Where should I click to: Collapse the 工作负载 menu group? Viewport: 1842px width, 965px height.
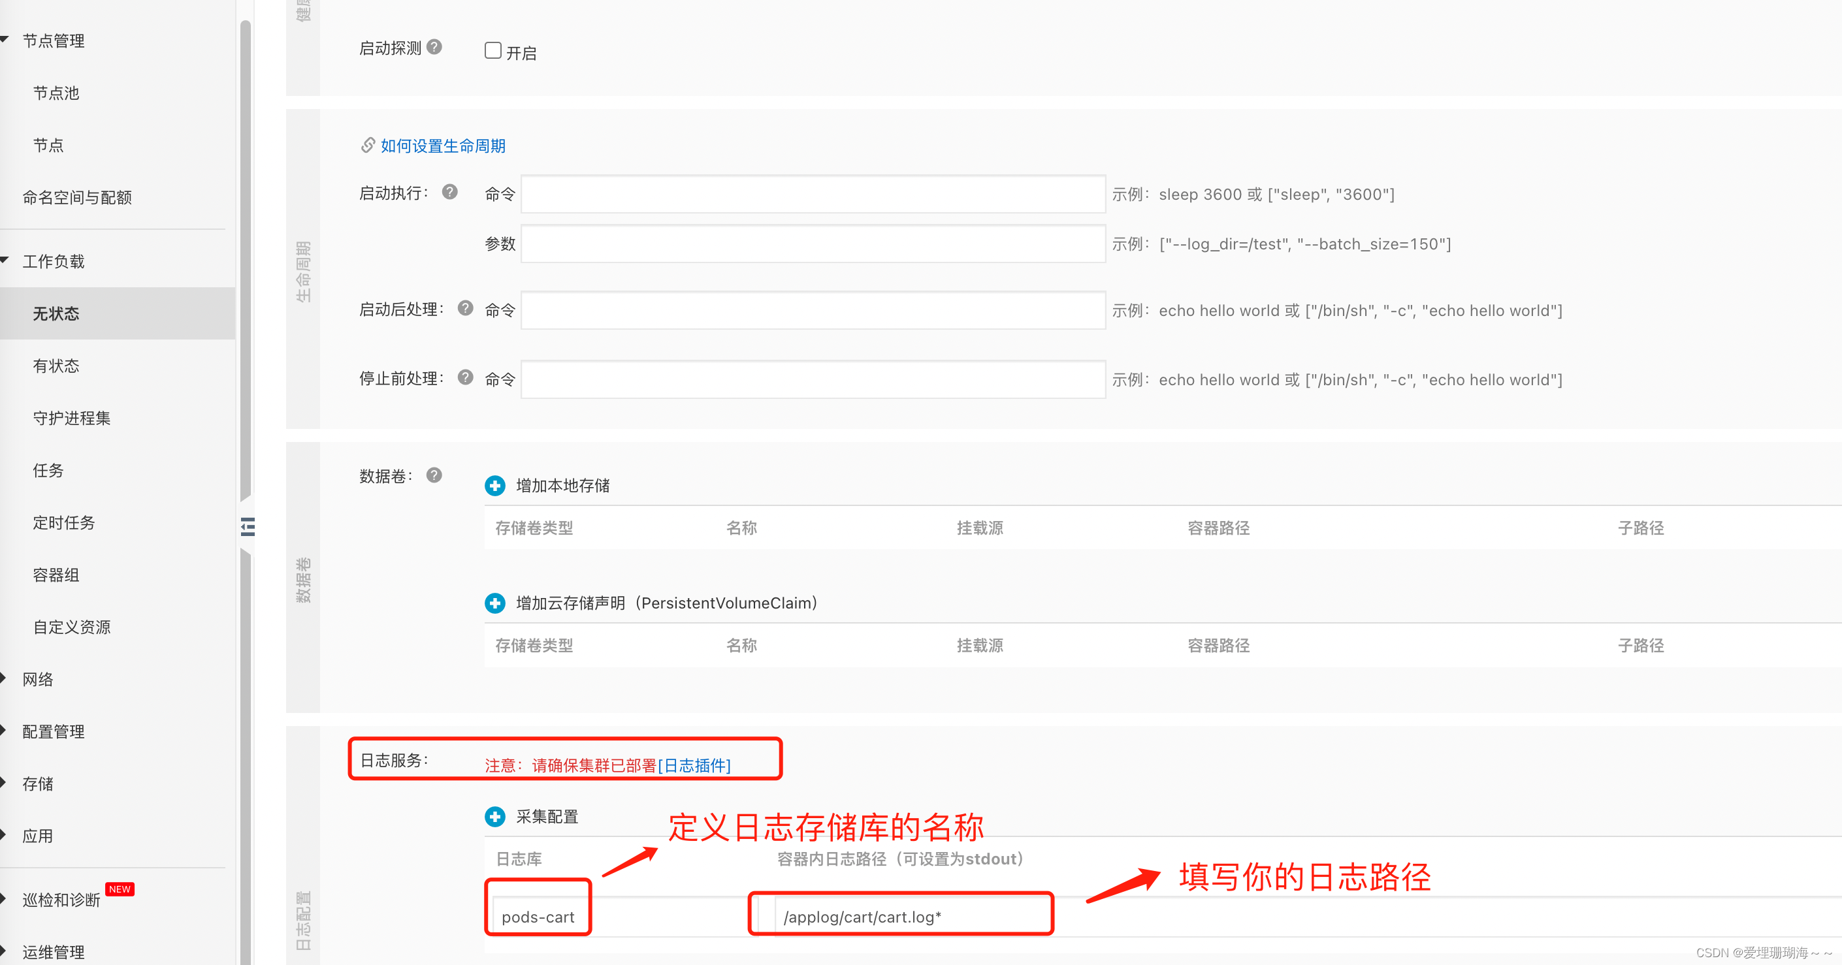(5, 261)
